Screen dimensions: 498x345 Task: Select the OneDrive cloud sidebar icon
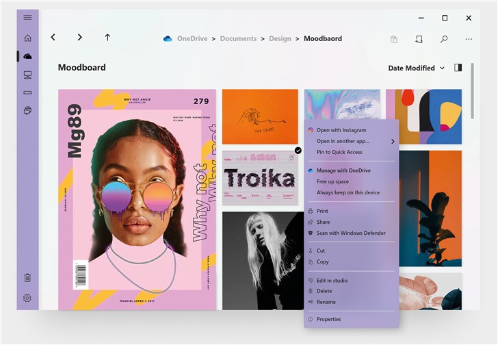click(27, 57)
